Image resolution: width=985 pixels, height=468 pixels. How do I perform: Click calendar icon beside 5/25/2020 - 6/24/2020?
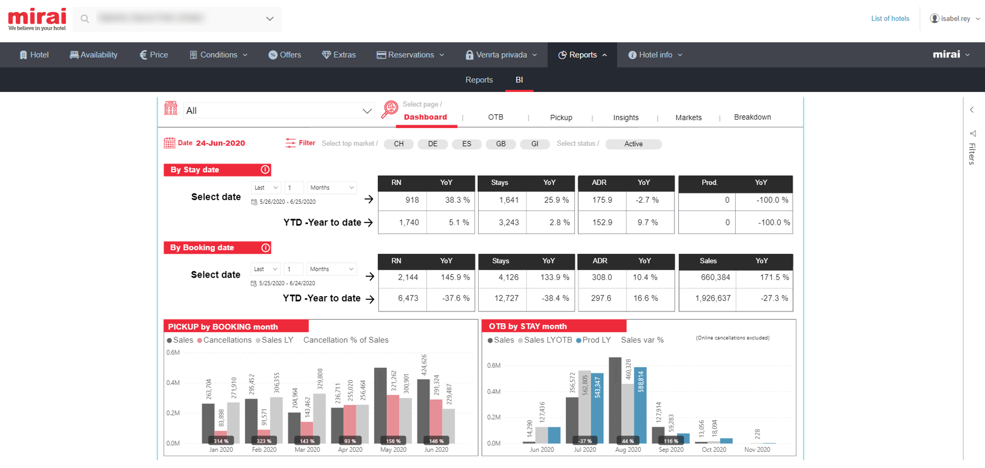point(254,283)
